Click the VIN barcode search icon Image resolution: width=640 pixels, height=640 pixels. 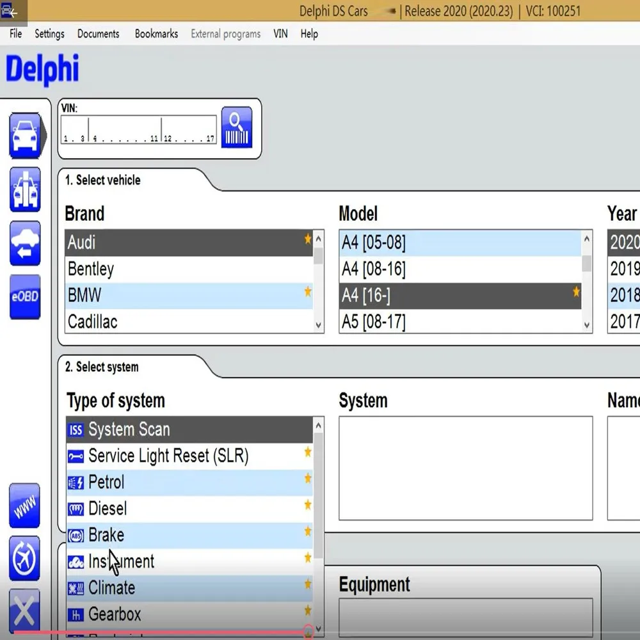point(236,127)
